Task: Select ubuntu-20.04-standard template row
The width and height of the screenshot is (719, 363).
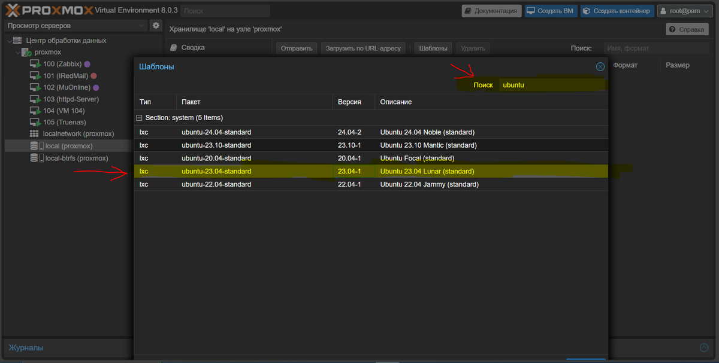Action: (x=371, y=158)
